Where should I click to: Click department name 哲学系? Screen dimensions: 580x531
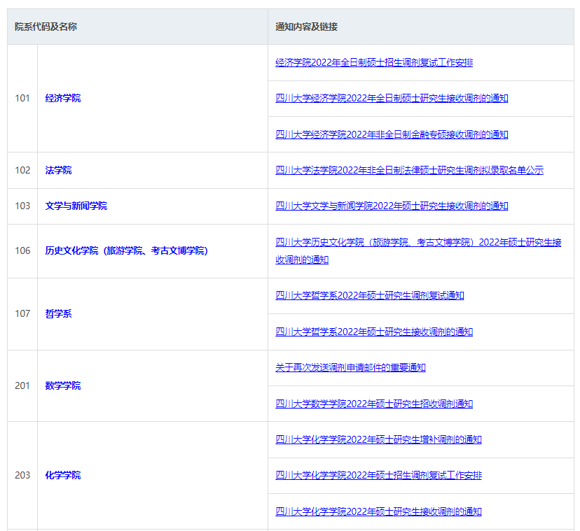58,313
